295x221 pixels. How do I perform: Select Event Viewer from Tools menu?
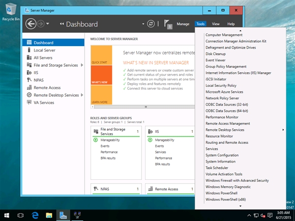pyautogui.click(x=215, y=60)
